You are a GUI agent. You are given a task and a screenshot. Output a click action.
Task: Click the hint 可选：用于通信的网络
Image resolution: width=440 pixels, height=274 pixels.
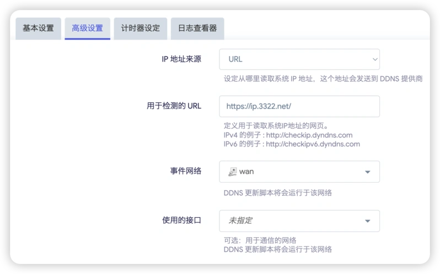click(260, 240)
